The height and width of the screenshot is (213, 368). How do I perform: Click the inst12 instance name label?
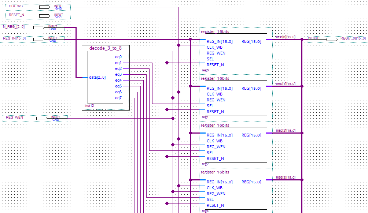click(x=89, y=106)
